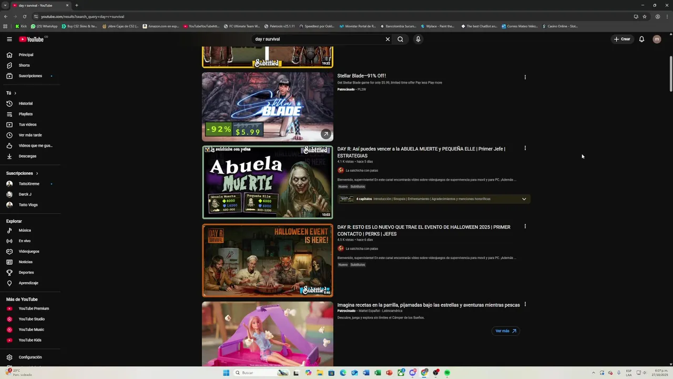Click the Ver más button on Mattel ad

[x=506, y=331]
